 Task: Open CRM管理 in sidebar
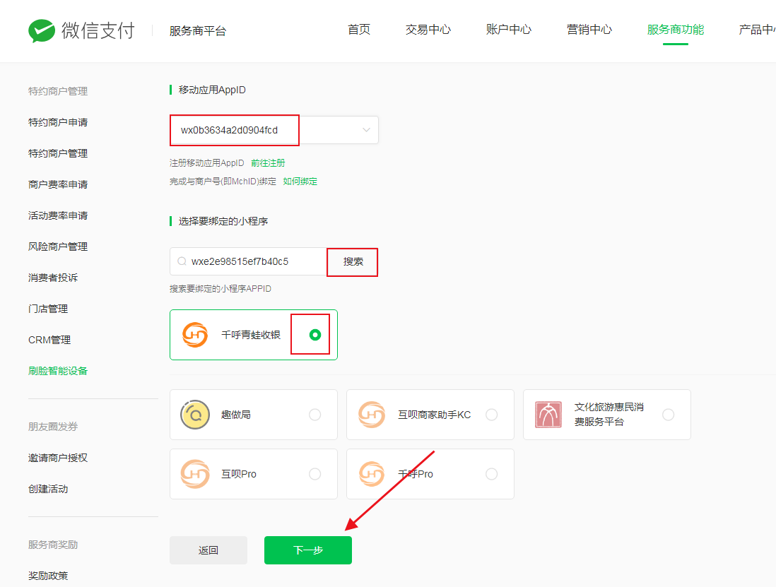[x=49, y=340]
